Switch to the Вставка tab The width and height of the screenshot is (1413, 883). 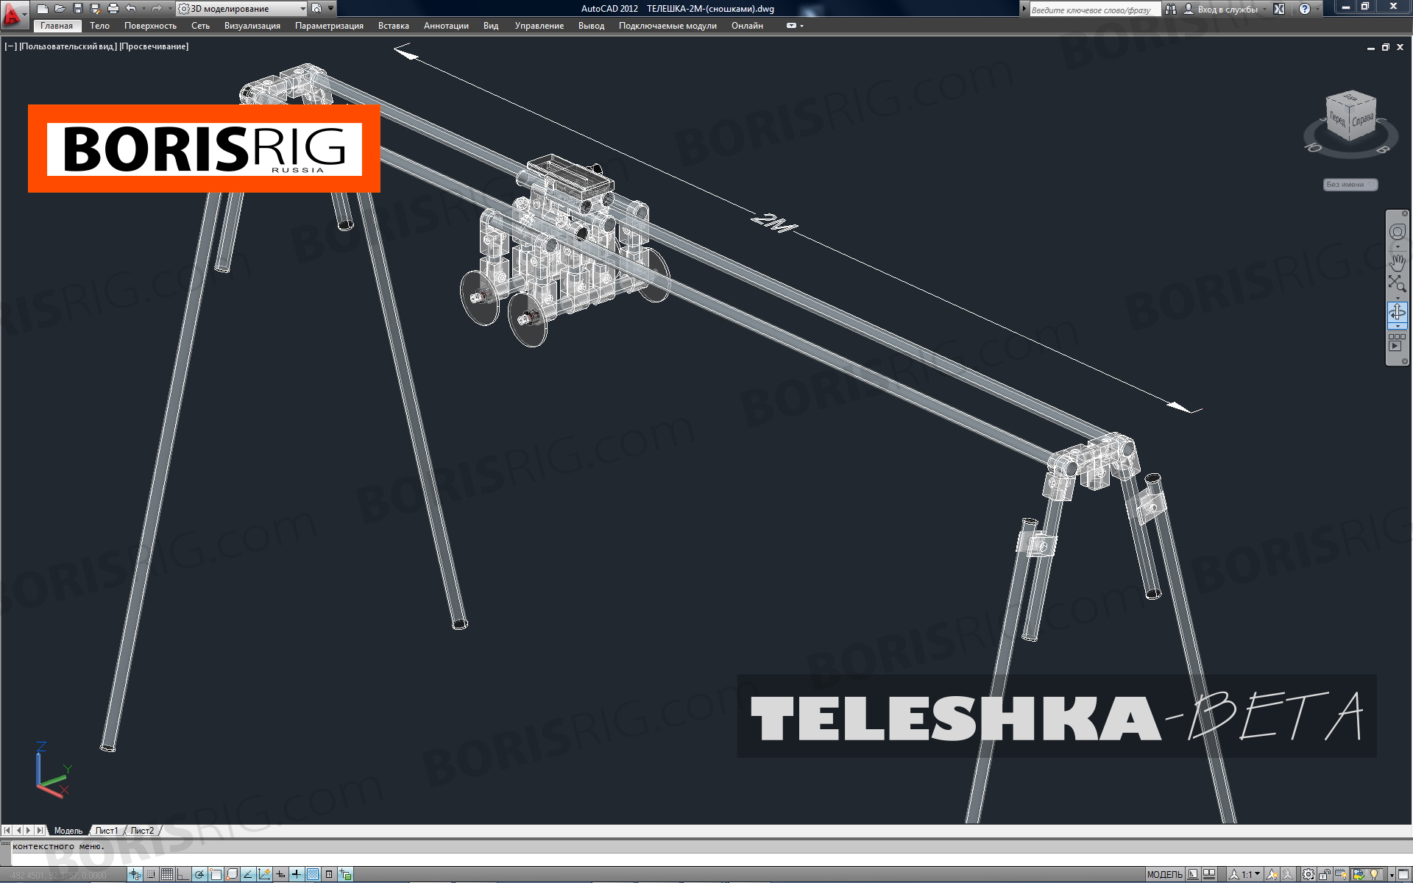[x=394, y=26]
